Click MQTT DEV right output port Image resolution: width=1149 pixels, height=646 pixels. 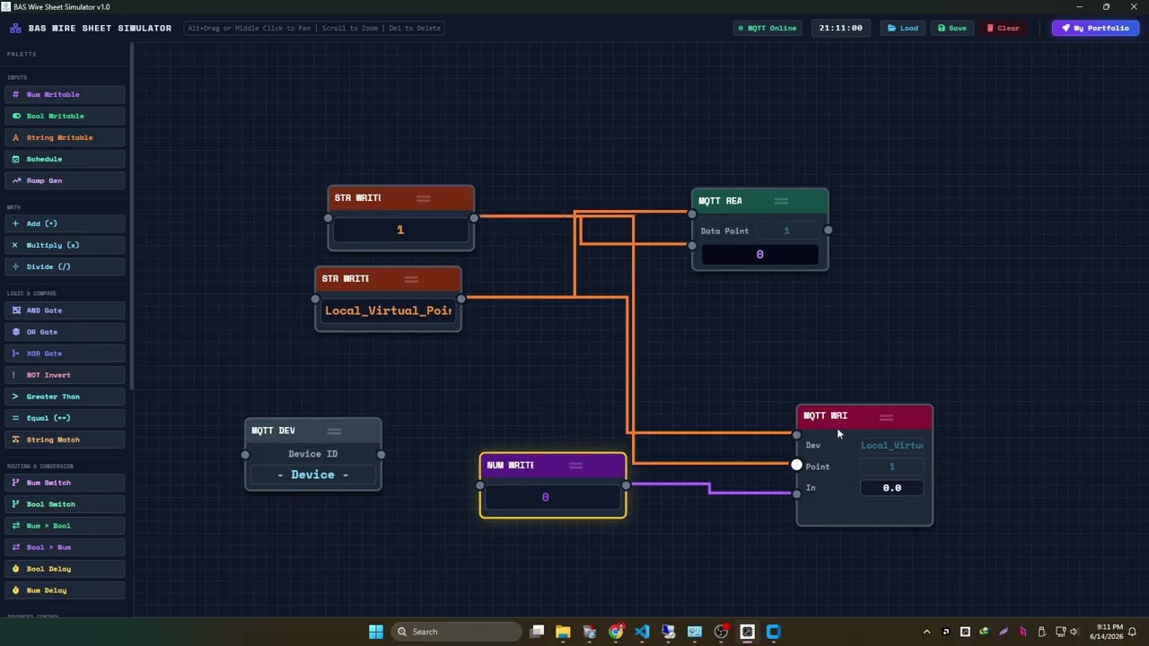pyautogui.click(x=381, y=455)
